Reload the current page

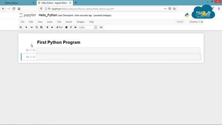tap(14, 9)
